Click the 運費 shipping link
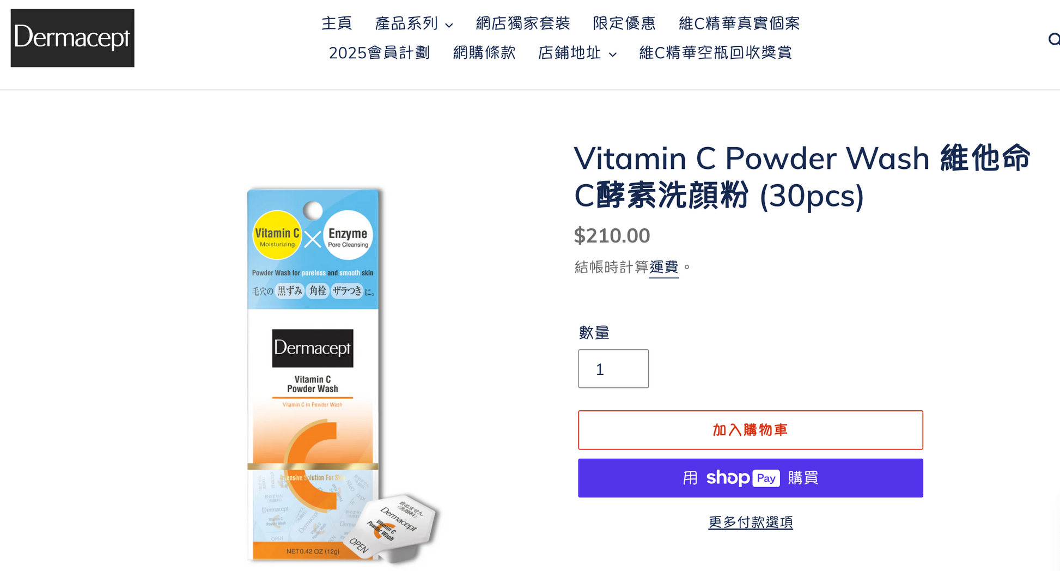This screenshot has width=1060, height=571. [x=664, y=267]
